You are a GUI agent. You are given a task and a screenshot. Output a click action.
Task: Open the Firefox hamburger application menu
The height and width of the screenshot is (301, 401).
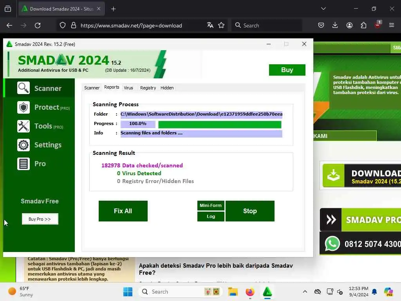pos(392,25)
